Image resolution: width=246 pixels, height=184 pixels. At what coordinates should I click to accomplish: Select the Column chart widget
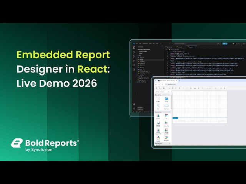click(158, 117)
